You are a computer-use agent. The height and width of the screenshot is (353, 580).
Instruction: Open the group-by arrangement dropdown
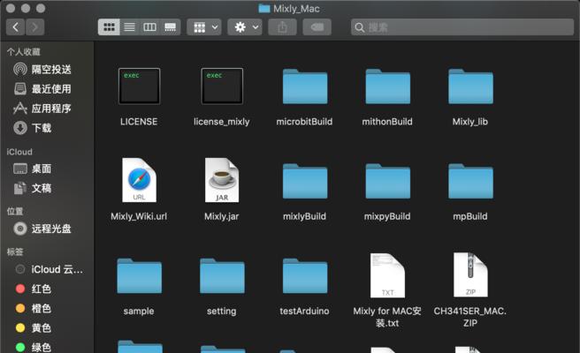click(204, 27)
